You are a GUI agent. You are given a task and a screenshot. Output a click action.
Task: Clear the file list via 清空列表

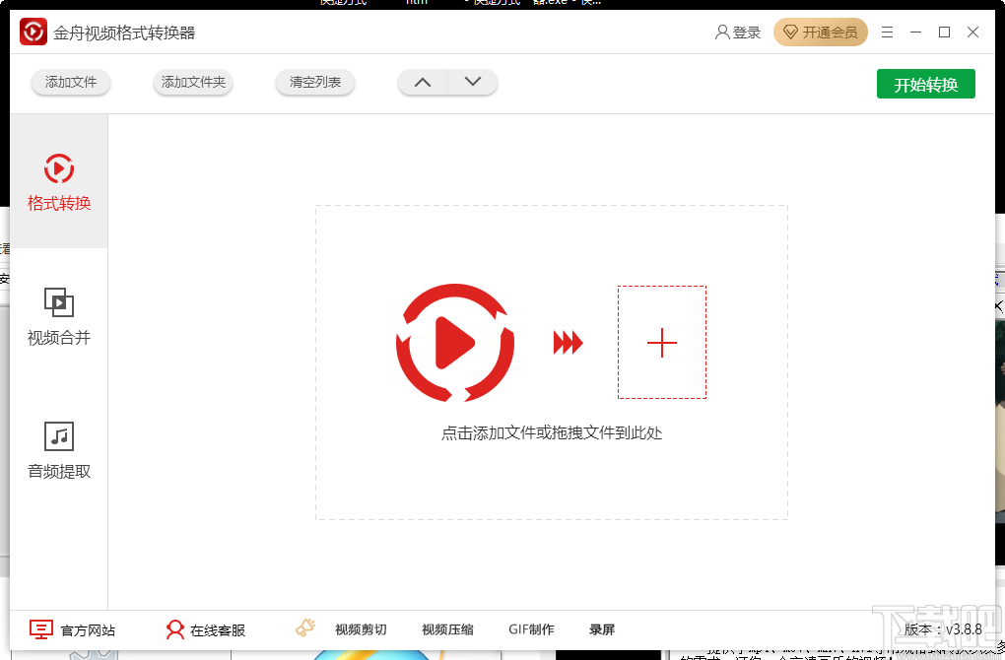(x=314, y=83)
